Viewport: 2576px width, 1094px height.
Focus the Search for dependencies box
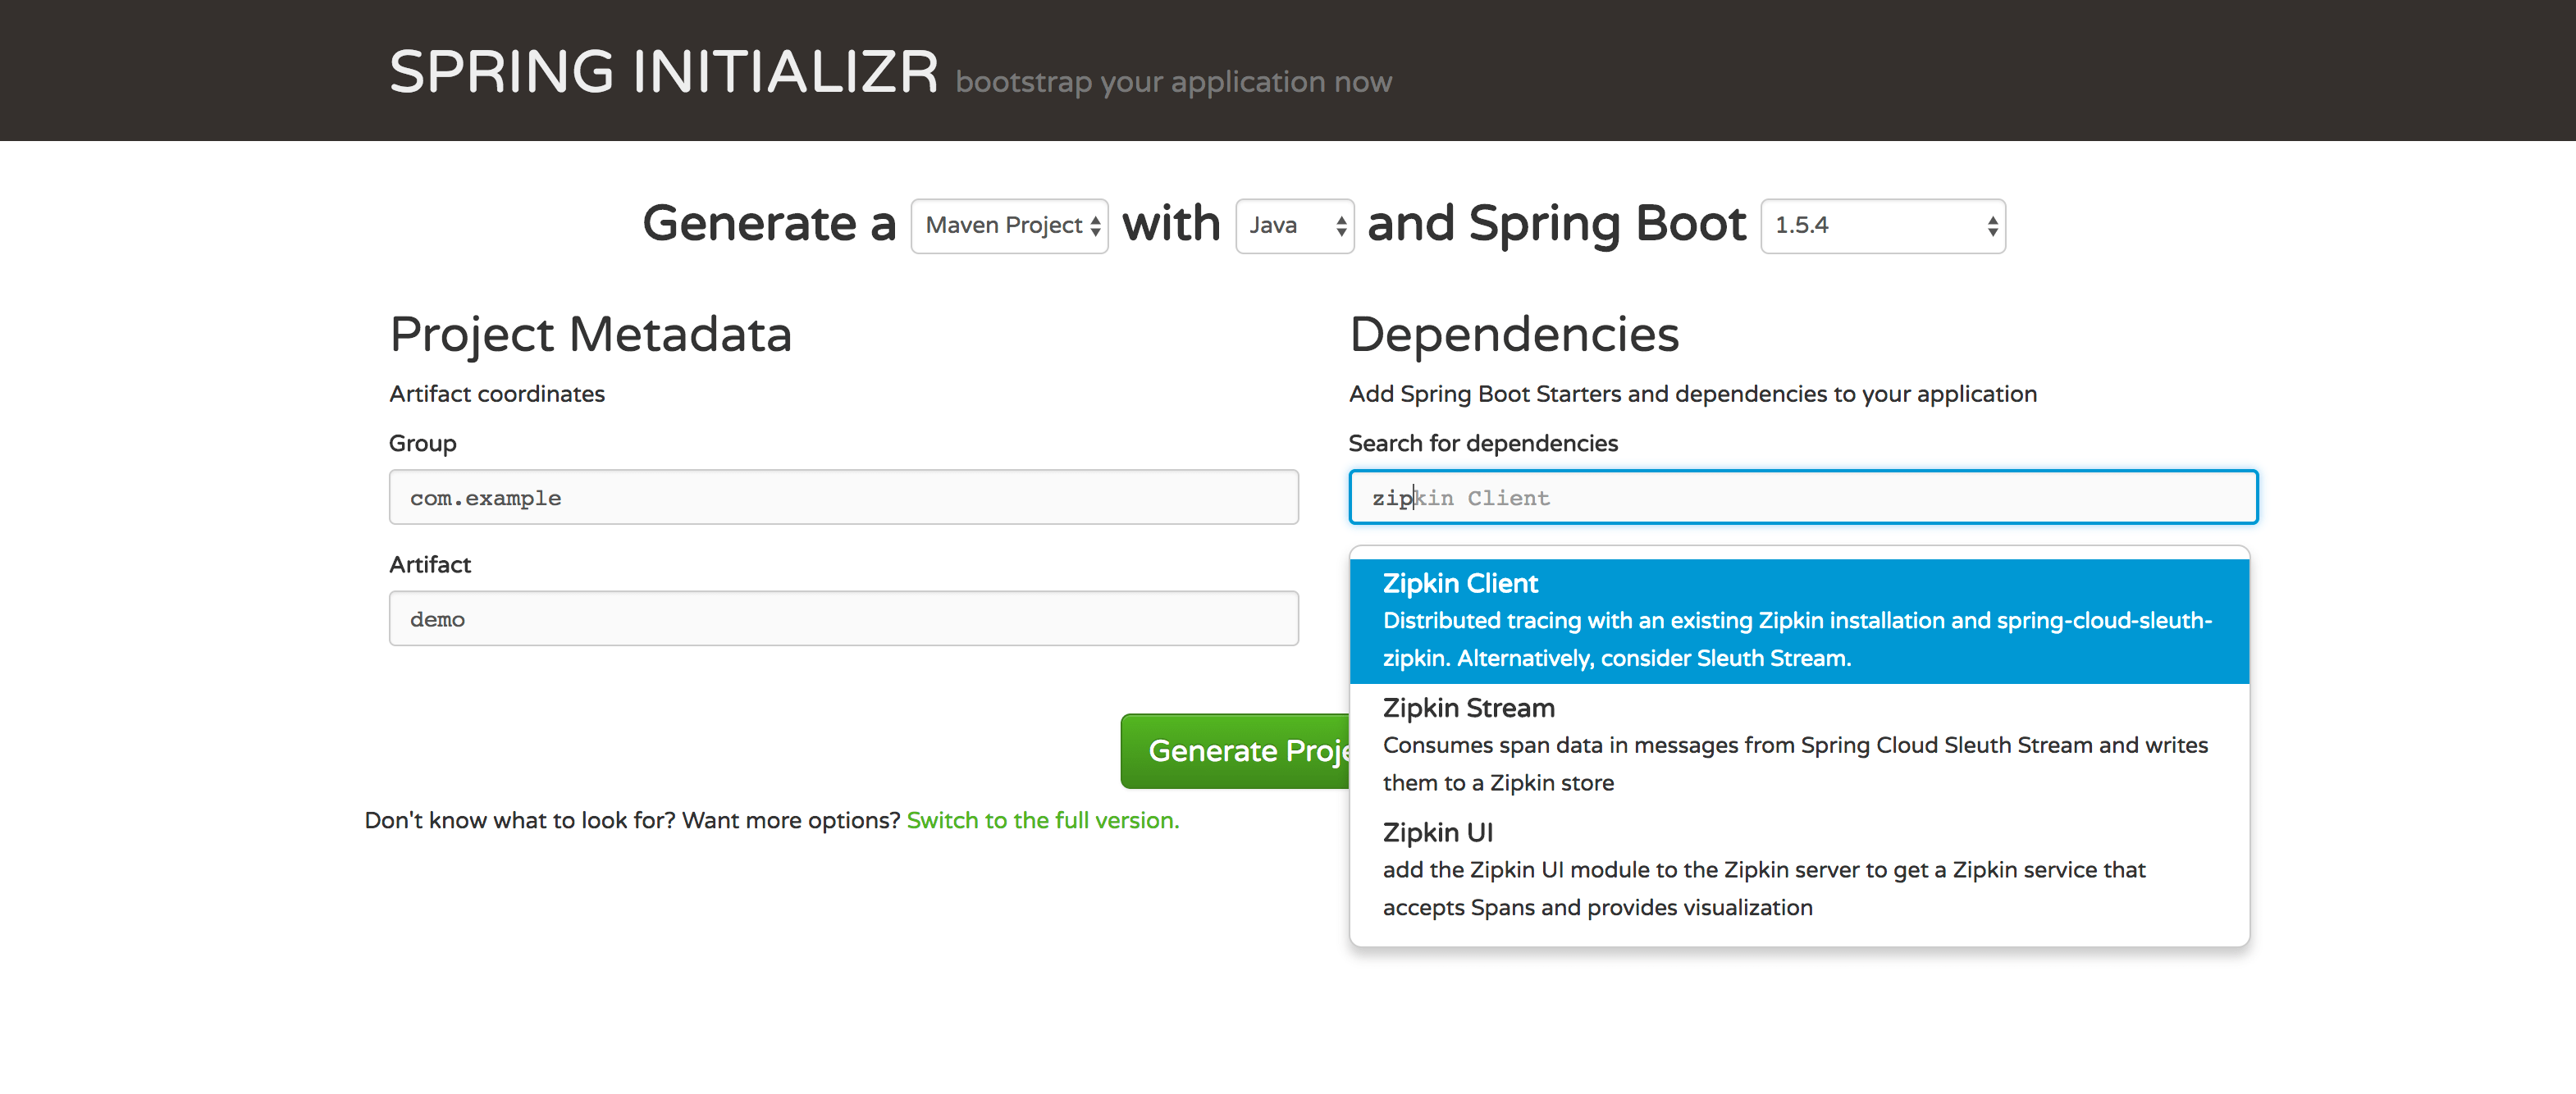pos(1802,497)
